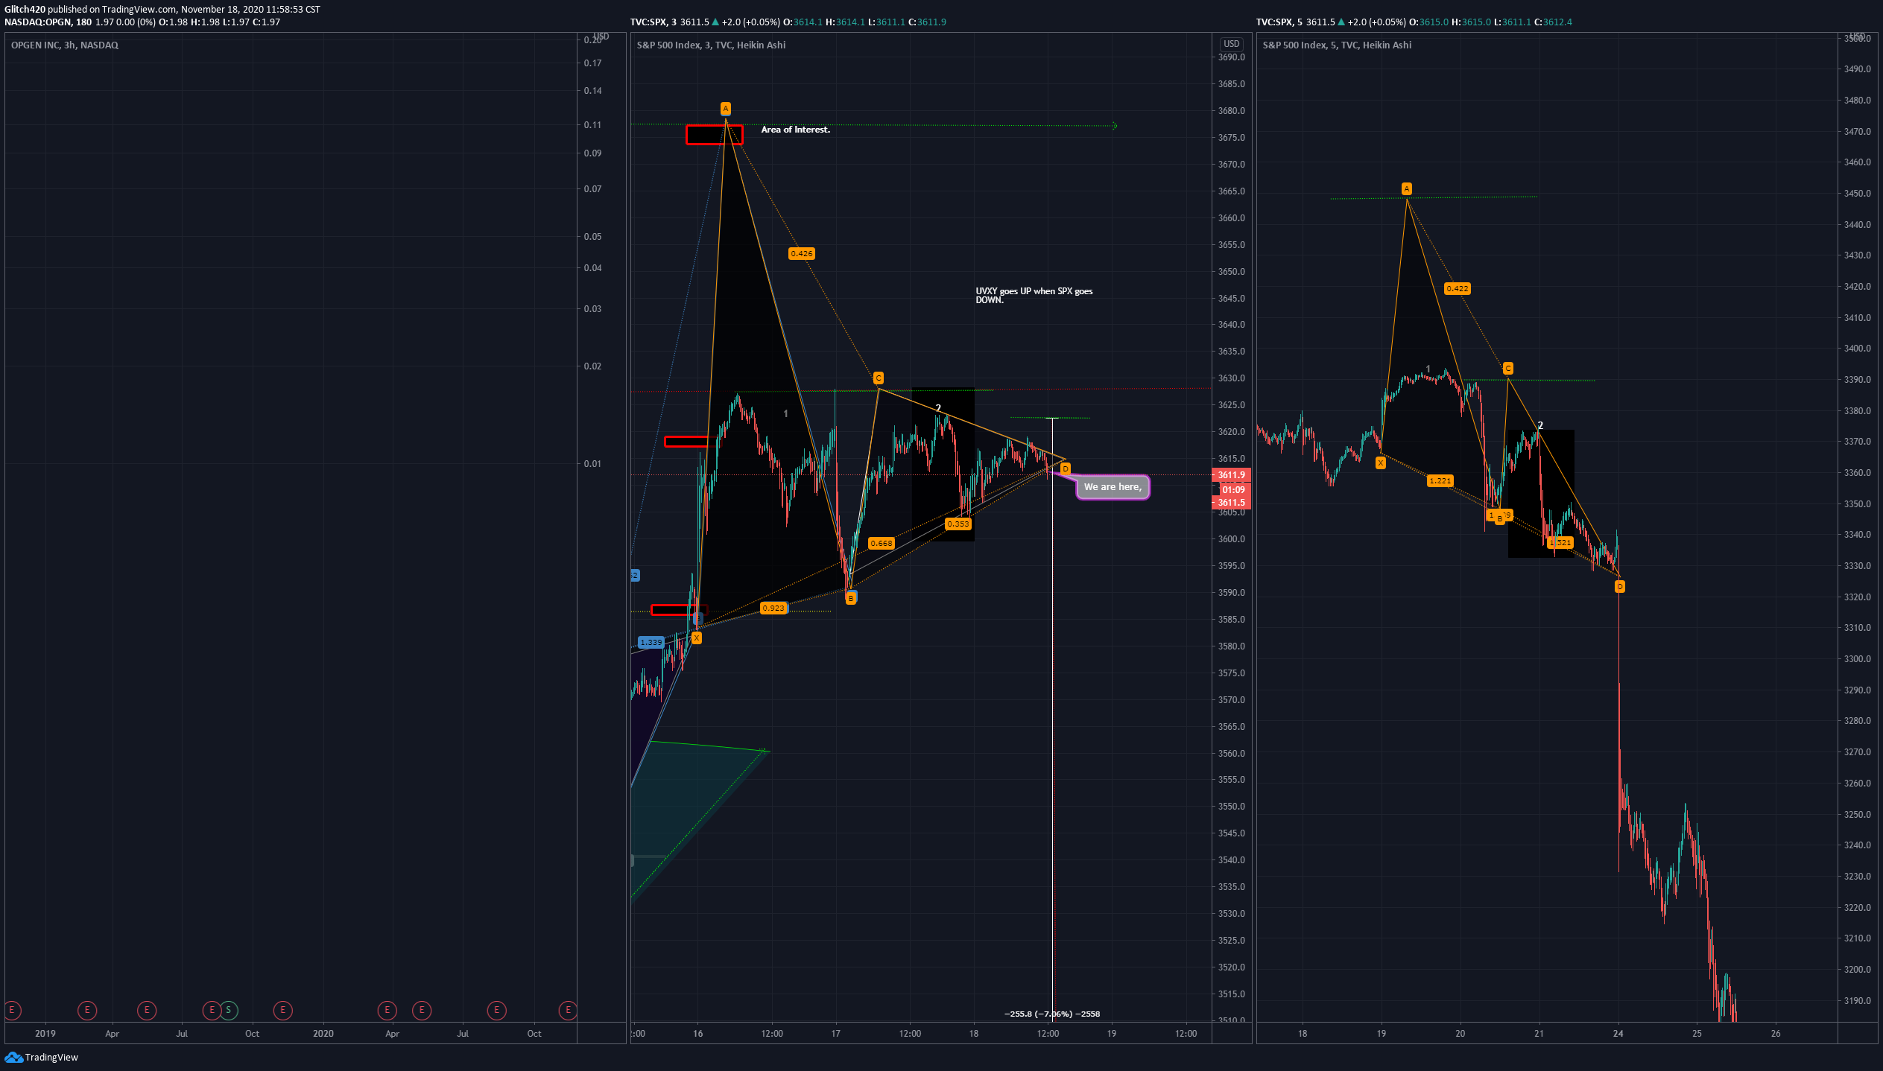
Task: Click the '-255.8 (-7.06%) -2558' measurement text
Action: tap(1052, 1014)
